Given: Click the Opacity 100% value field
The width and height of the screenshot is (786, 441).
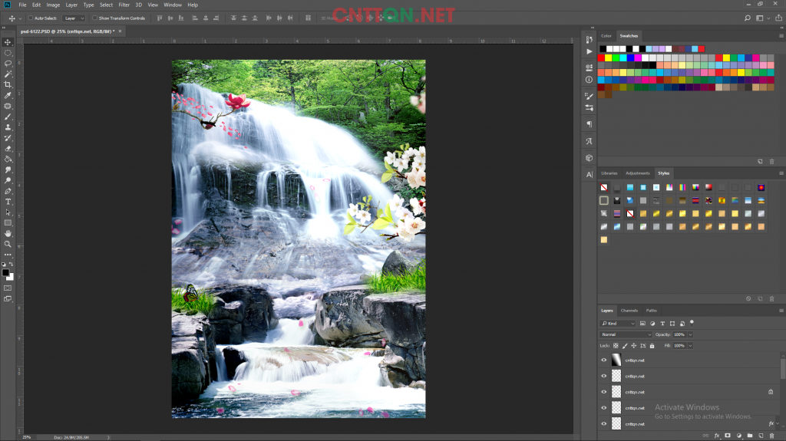Looking at the screenshot, I should [x=679, y=334].
